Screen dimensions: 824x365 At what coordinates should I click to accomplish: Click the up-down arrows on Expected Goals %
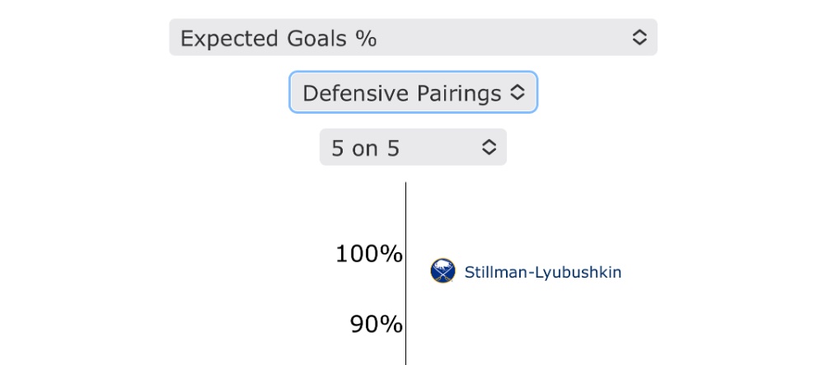point(639,37)
